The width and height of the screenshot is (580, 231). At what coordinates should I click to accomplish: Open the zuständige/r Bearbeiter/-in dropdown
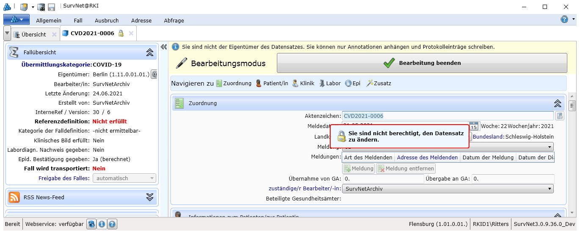550,189
